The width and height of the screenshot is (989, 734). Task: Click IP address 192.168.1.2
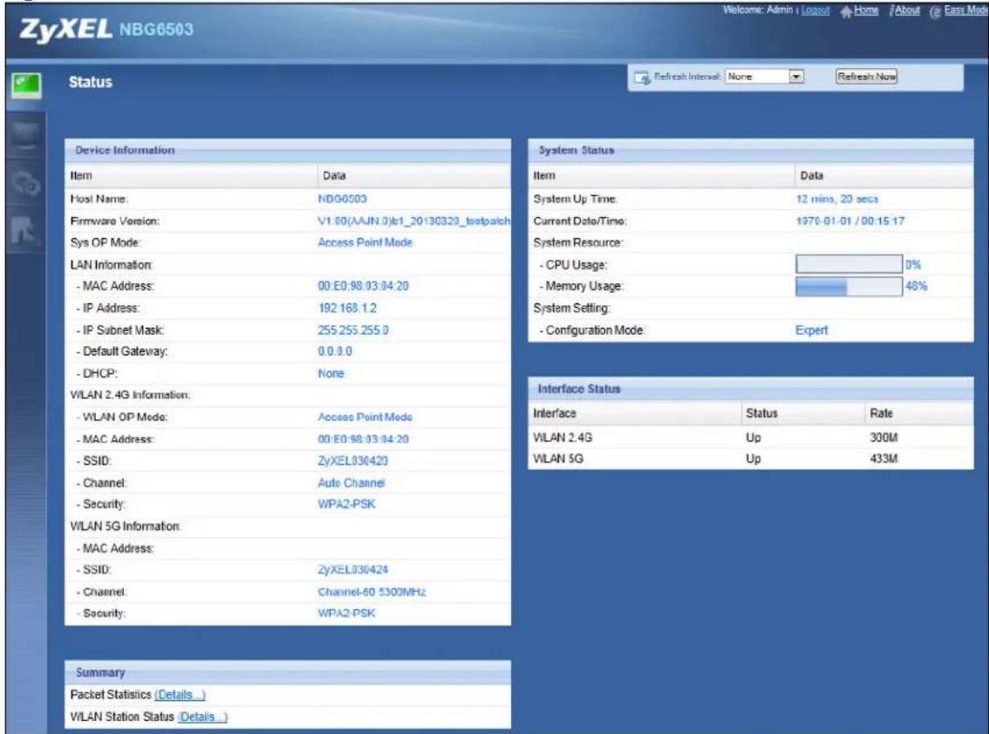pos(347,309)
